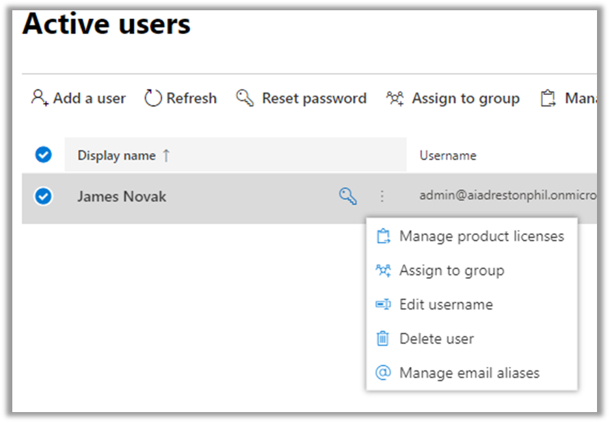Toggle the three-dot more actions menu
610x423 pixels.
[382, 197]
